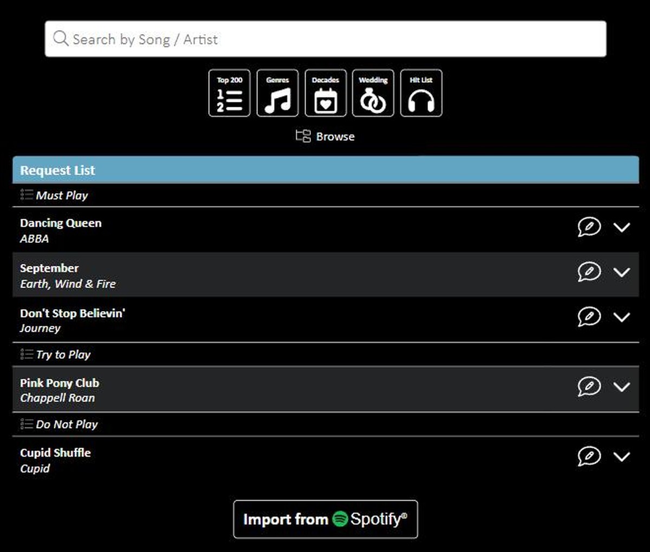This screenshot has height=552, width=650.
Task: Click the artist name Chappell Roan
Action: pos(57,398)
